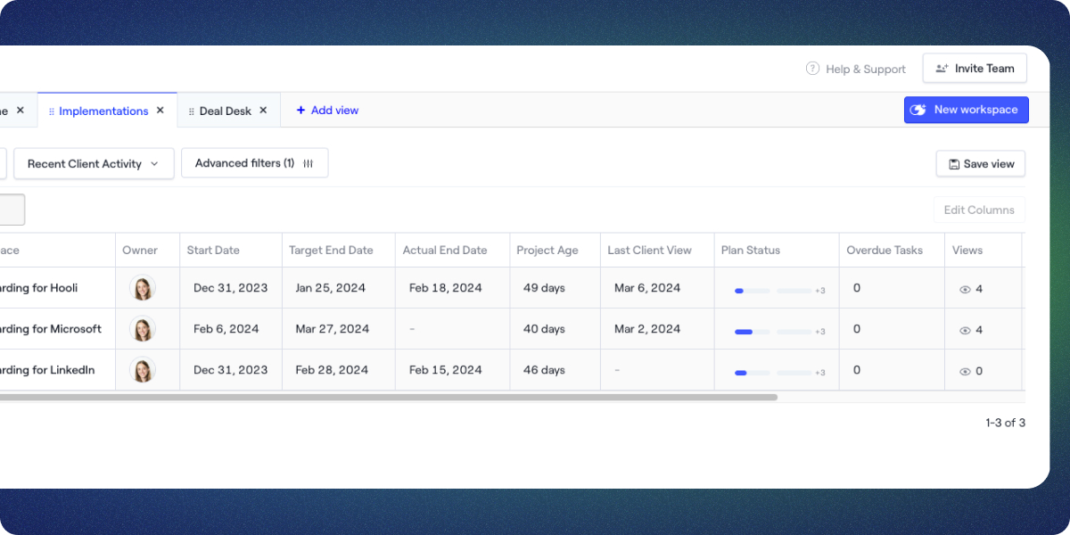Click the eye icon in Hooli row

(964, 290)
